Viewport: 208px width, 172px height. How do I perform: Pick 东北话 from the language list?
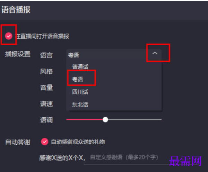pyautogui.click(x=80, y=105)
